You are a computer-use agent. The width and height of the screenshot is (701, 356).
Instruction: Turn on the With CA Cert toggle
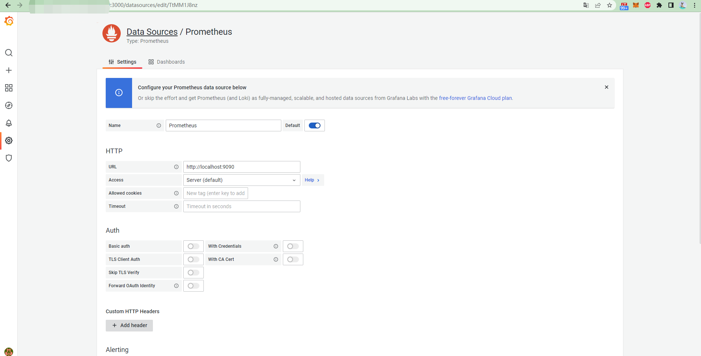[293, 259]
